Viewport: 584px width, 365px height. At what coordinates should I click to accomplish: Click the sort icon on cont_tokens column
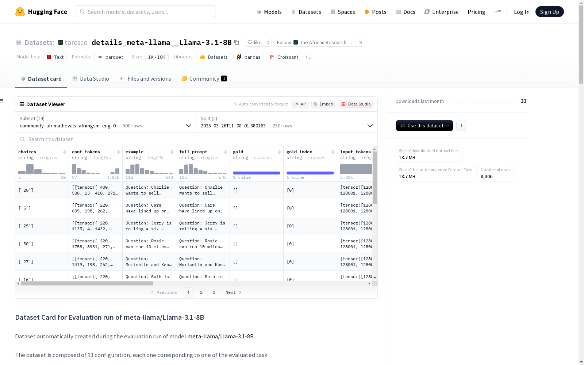coord(118,152)
